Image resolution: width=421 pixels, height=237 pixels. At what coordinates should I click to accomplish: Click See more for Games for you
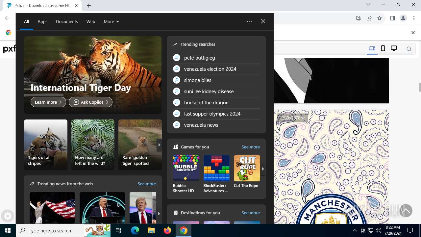tap(251, 147)
